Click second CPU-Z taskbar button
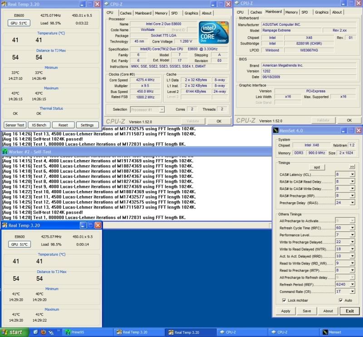The width and height of the screenshot is (363, 337). click(x=294, y=332)
